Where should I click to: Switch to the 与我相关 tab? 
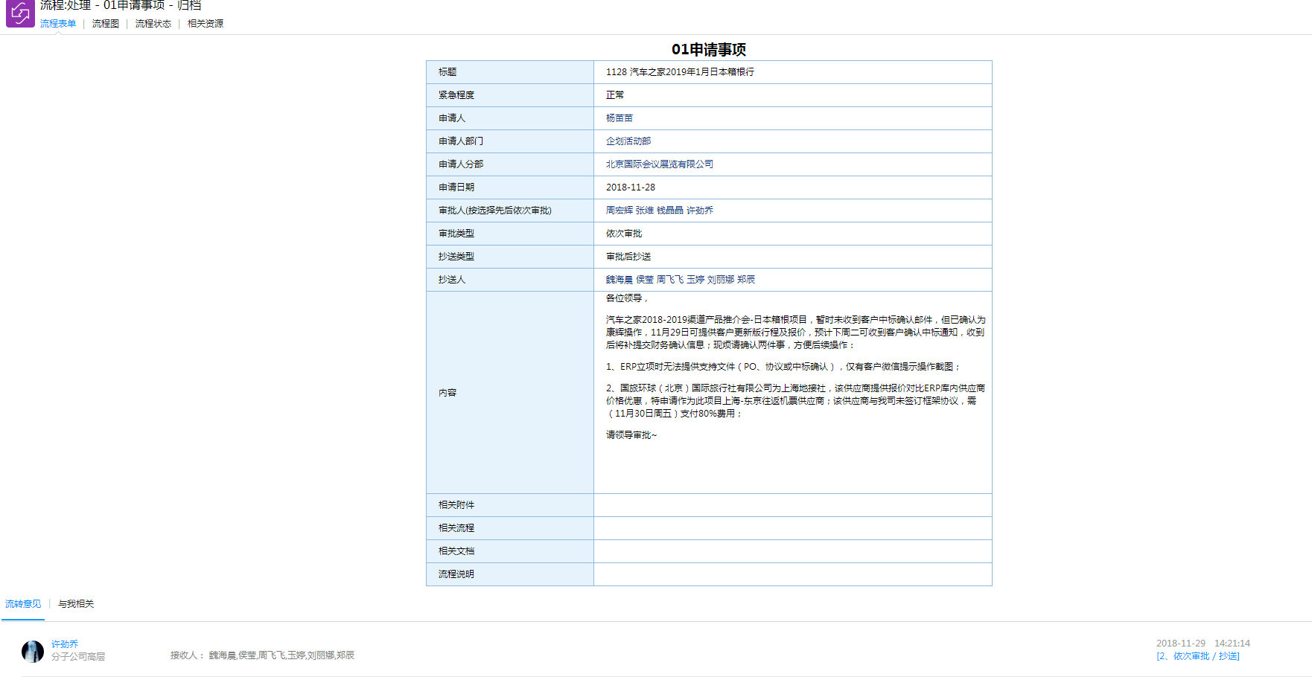[76, 604]
